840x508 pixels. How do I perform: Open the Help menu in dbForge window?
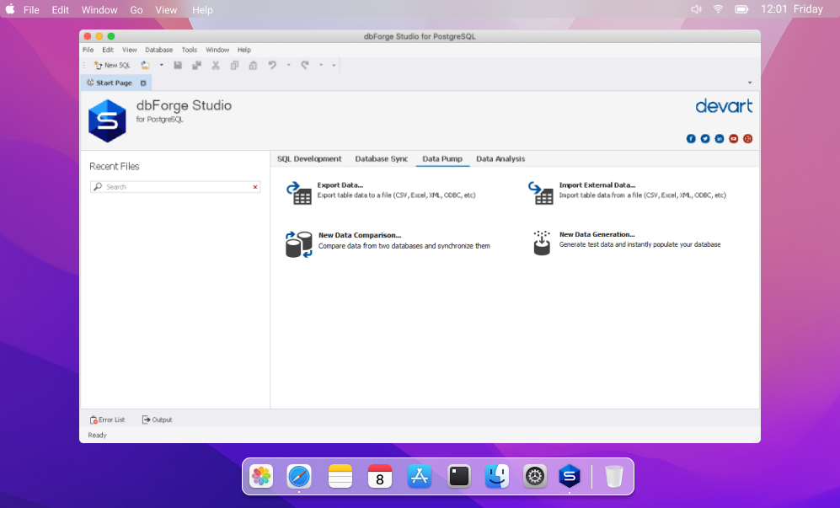click(244, 50)
